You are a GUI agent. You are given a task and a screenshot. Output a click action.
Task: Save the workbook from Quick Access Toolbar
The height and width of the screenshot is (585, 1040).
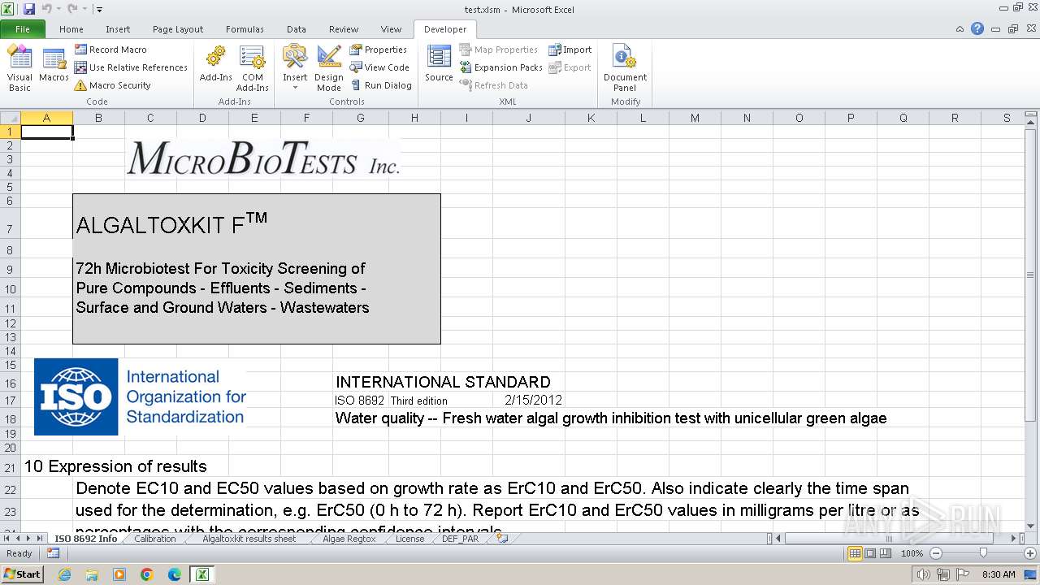29,9
